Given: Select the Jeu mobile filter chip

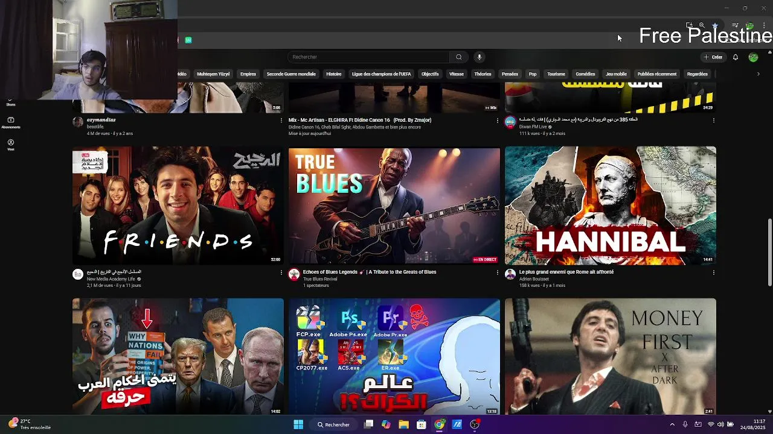Looking at the screenshot, I should tap(616, 74).
